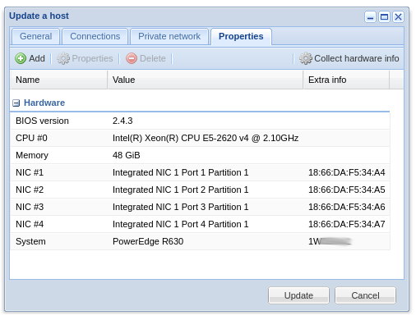Minimize the Update a host dialog
This screenshot has height=320, width=416.
[370, 17]
